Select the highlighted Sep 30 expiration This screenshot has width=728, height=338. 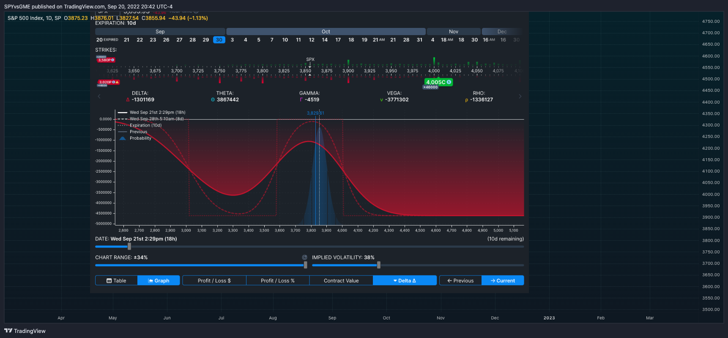[x=219, y=40]
